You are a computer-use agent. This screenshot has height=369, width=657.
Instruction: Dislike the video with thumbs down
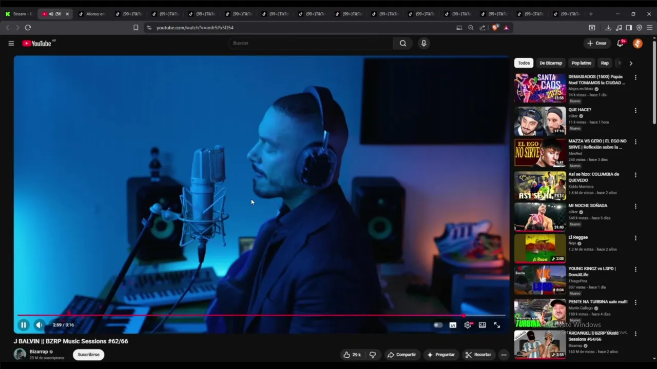click(x=373, y=355)
